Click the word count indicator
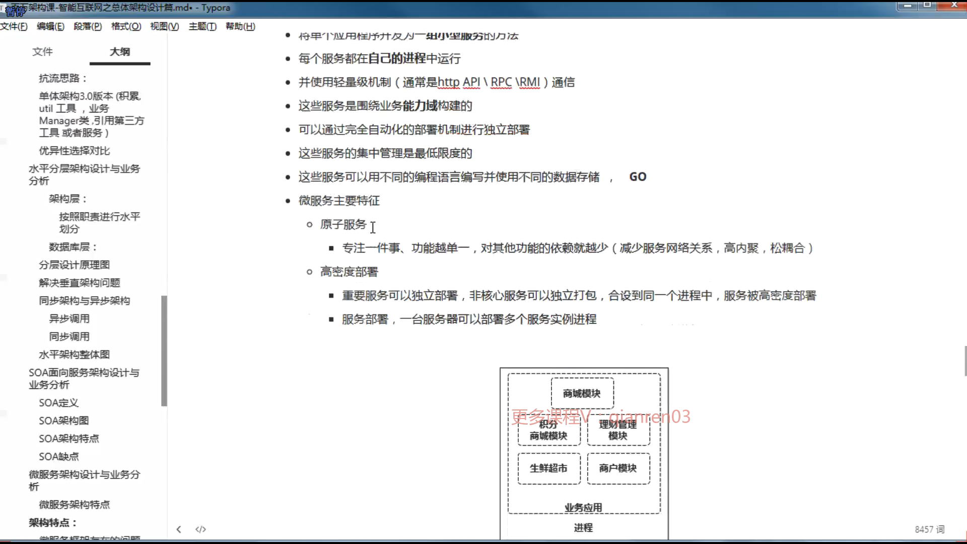The width and height of the screenshot is (967, 544). (929, 529)
